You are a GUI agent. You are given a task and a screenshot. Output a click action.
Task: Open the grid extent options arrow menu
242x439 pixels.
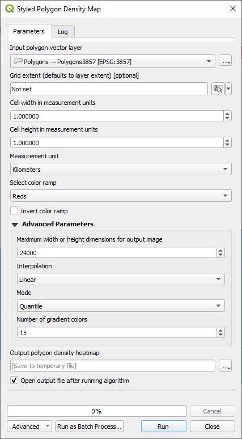[x=228, y=89]
